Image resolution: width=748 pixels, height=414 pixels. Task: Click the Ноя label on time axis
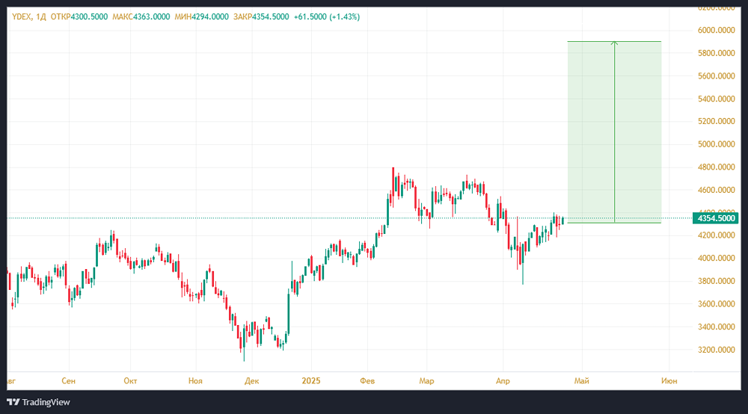coord(195,380)
